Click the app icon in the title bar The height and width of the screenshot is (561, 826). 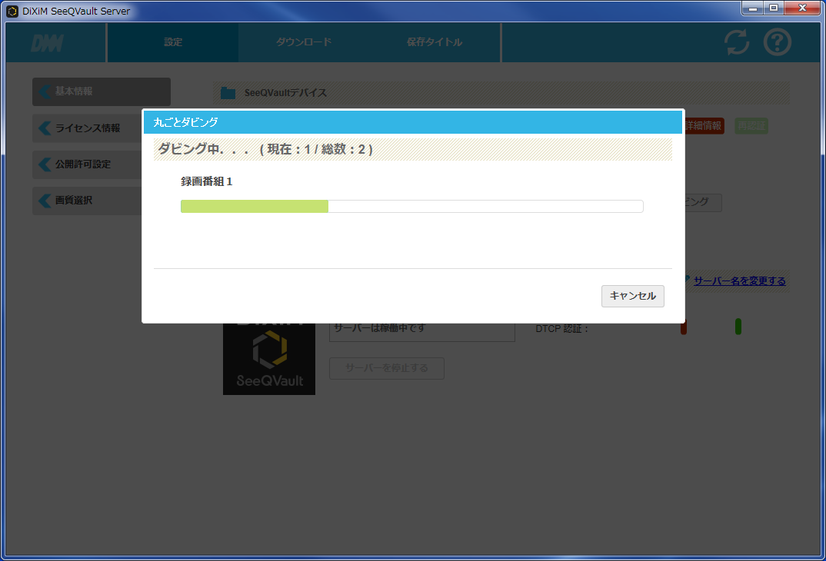point(12,11)
